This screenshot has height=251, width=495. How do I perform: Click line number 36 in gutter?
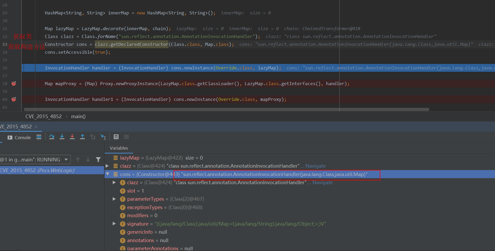pos(5,68)
